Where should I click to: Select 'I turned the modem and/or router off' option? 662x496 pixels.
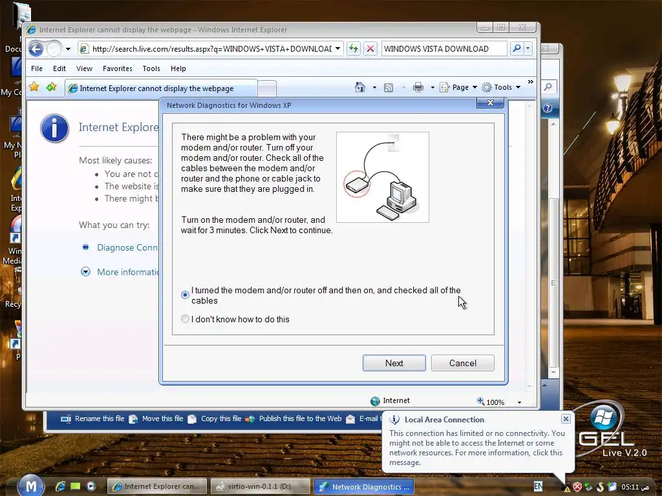click(x=185, y=294)
